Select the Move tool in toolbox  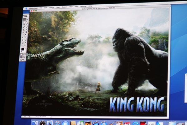(27, 19)
